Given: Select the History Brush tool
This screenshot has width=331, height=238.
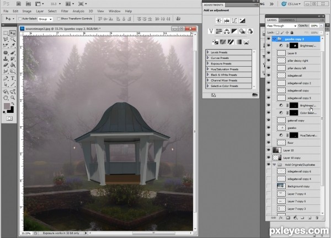Looking at the screenshot, I should pyautogui.click(x=13, y=59).
